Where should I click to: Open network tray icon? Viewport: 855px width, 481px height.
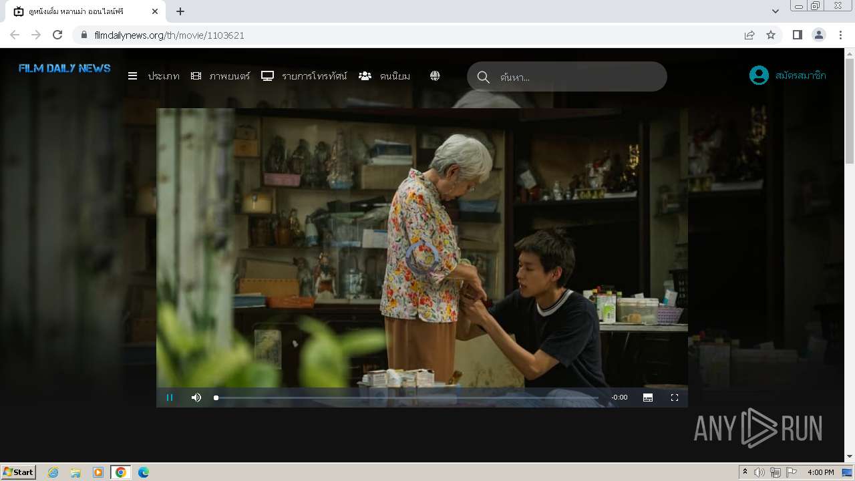pos(776,472)
